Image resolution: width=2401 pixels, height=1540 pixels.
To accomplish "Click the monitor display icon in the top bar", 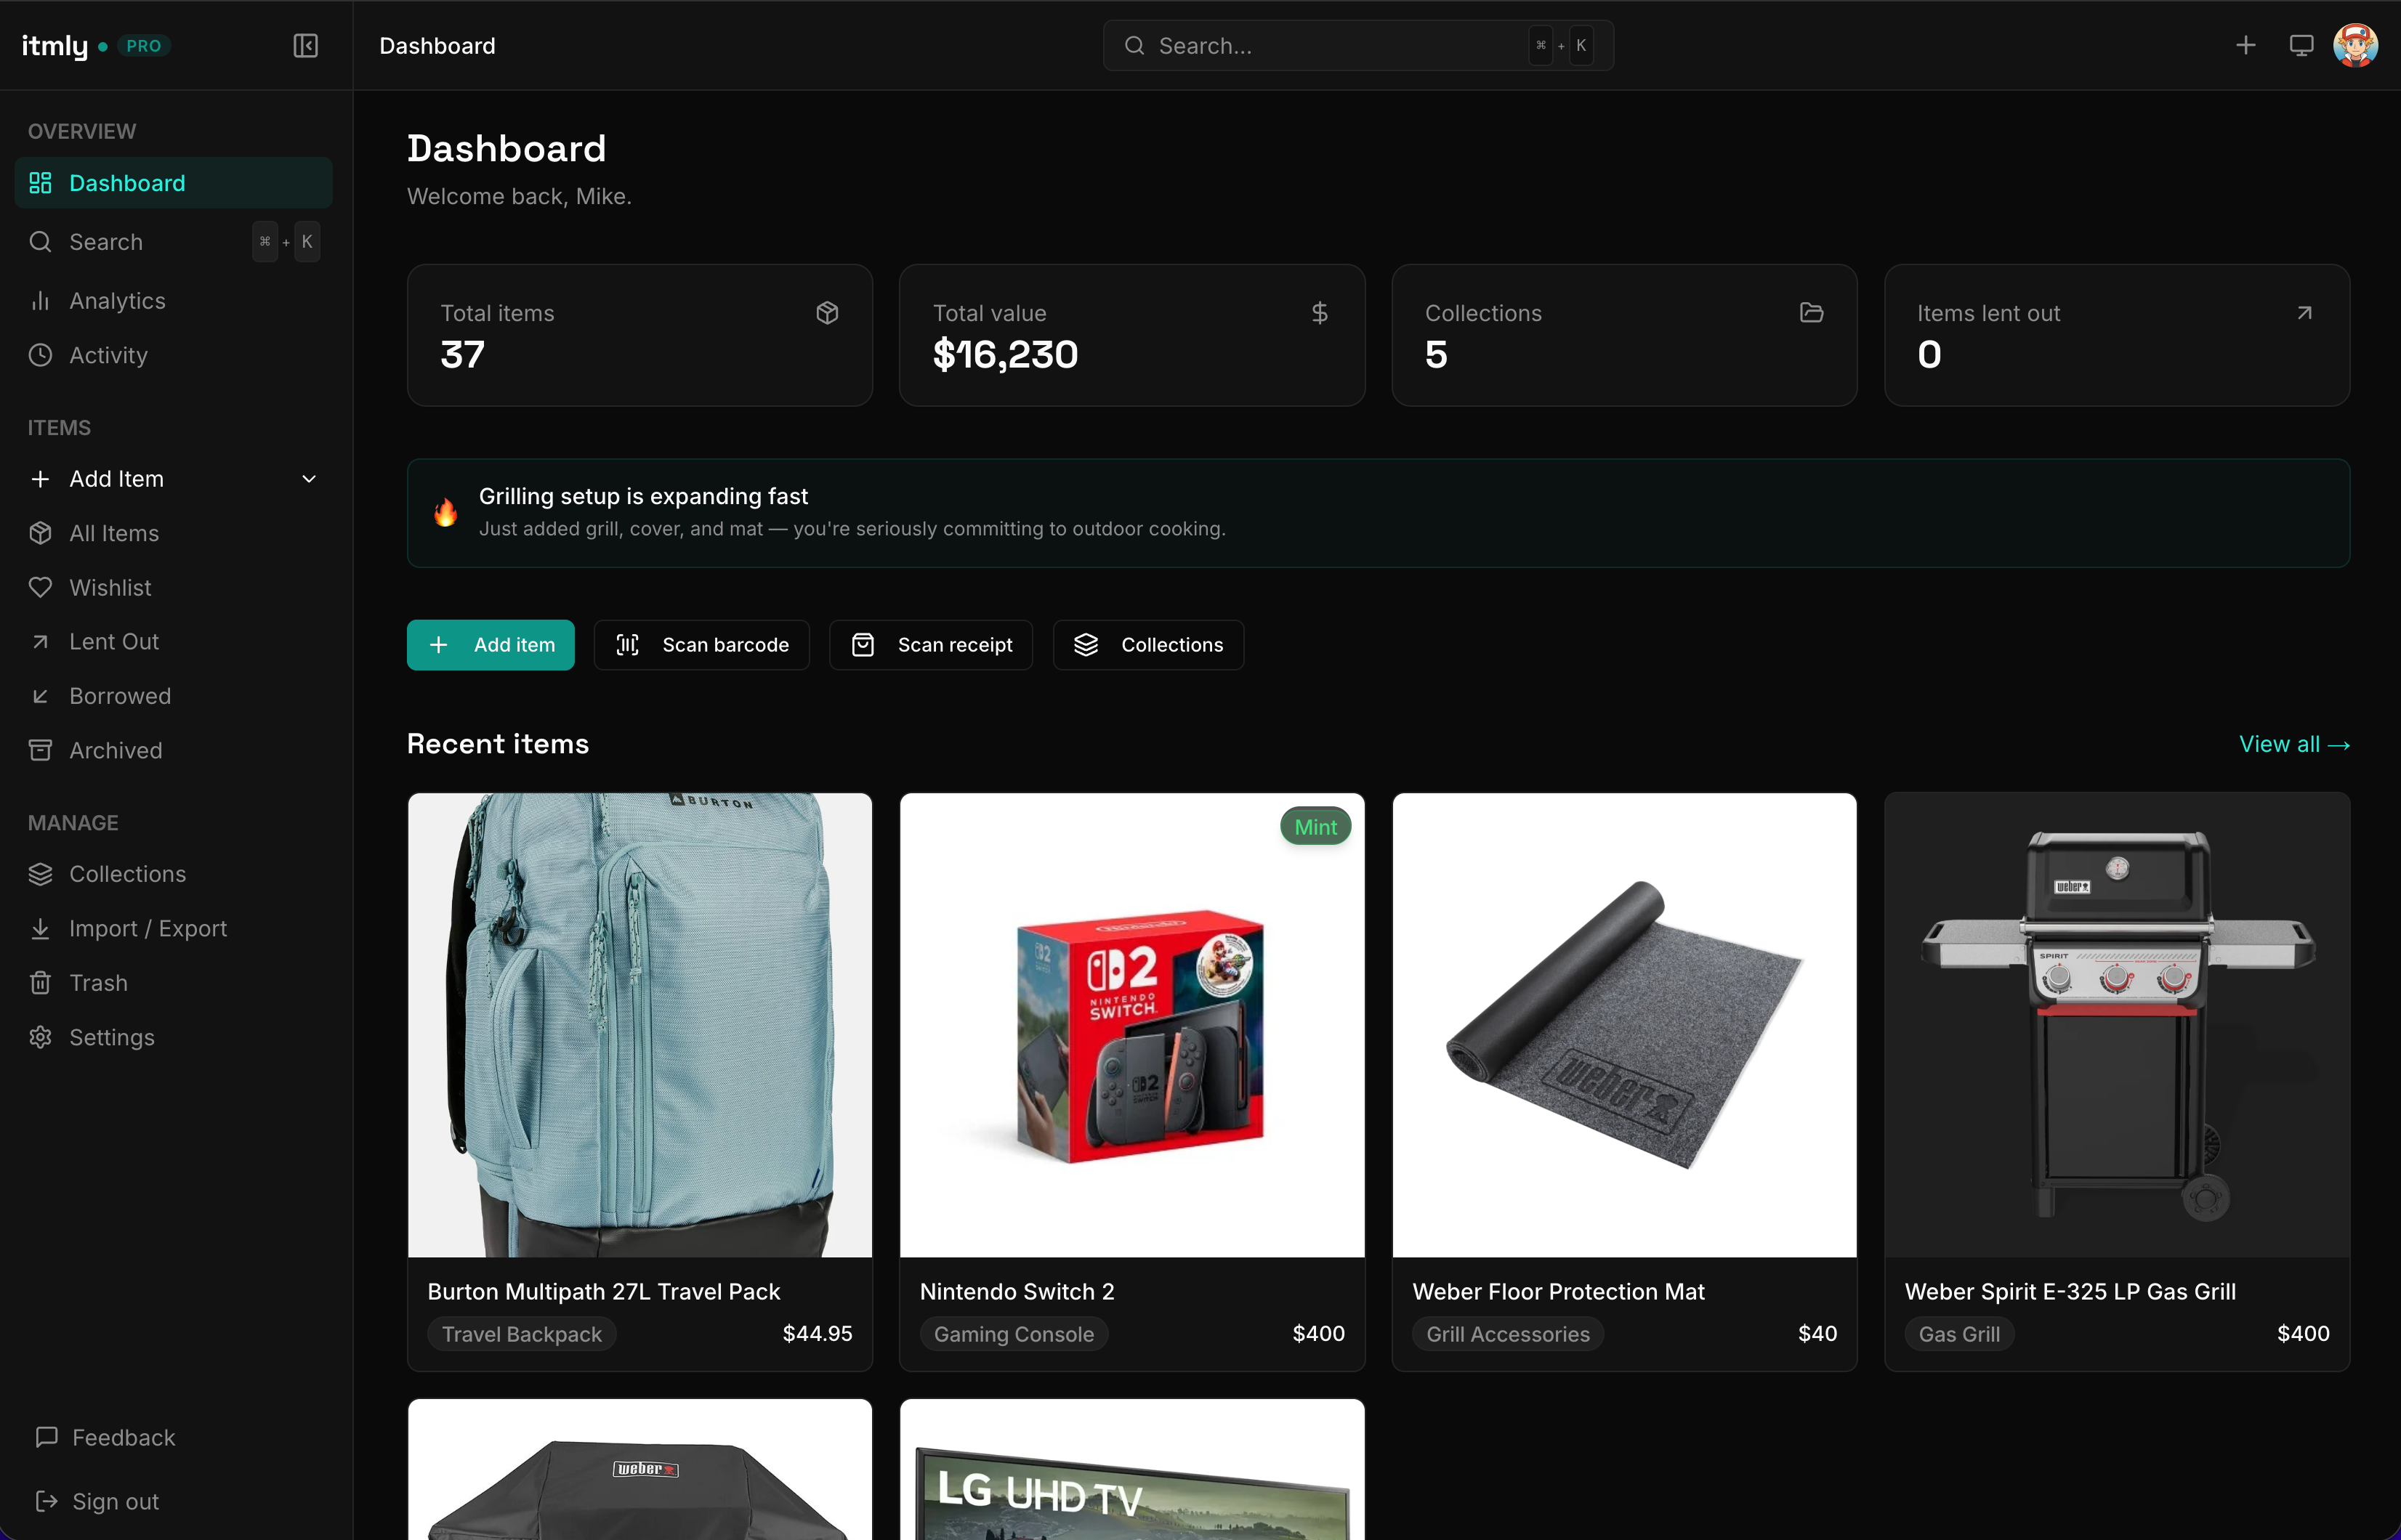I will pyautogui.click(x=2301, y=46).
